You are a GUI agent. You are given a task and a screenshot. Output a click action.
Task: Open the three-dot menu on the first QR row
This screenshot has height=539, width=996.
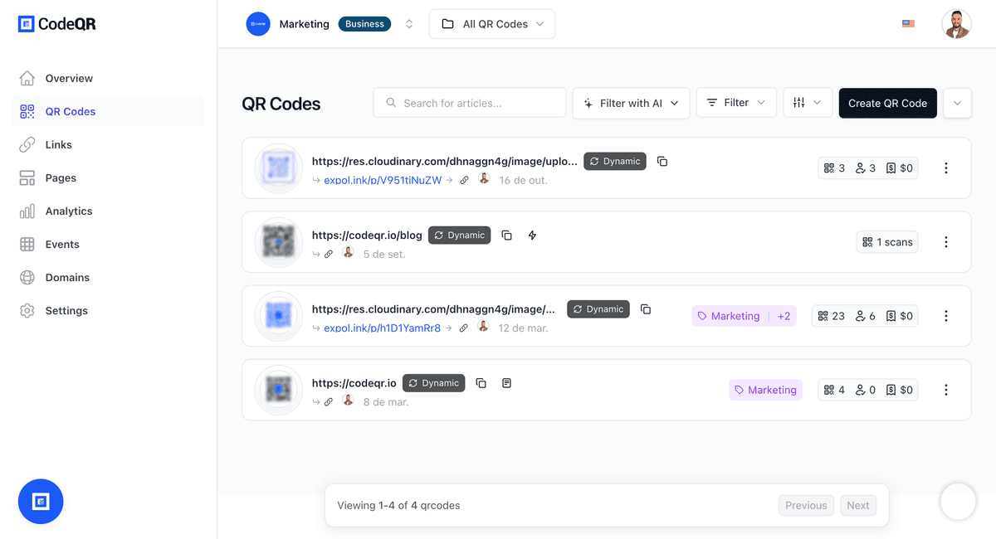point(945,168)
